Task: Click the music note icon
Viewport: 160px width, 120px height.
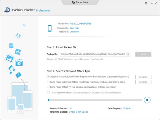Action: click(12, 69)
